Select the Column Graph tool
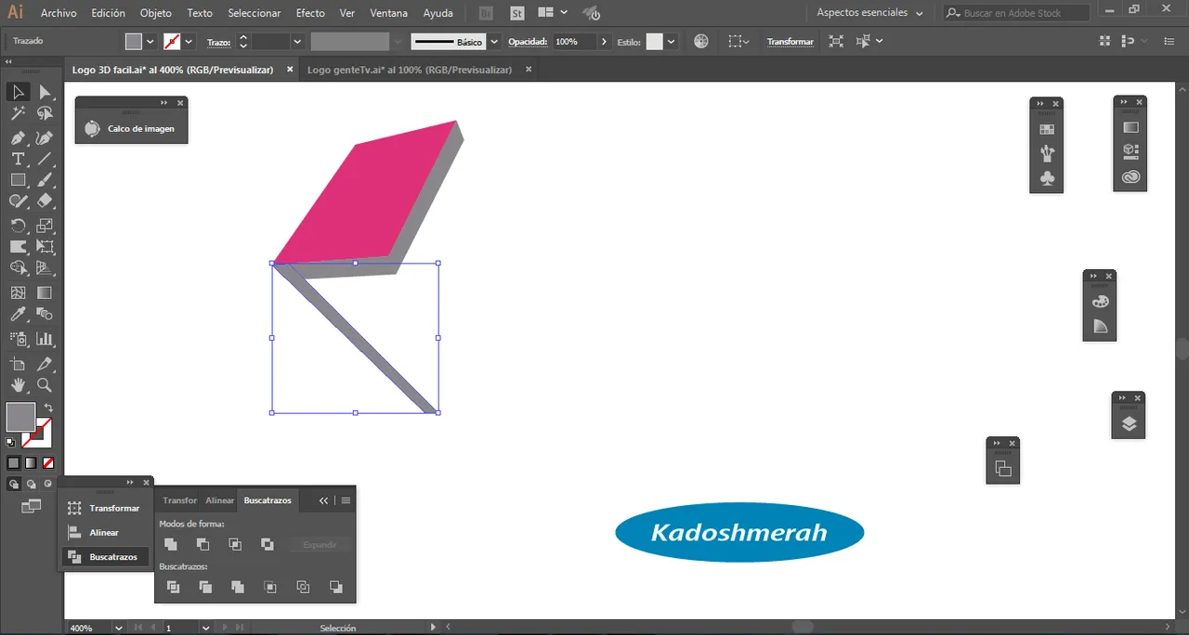This screenshot has height=635, width=1189. (45, 339)
